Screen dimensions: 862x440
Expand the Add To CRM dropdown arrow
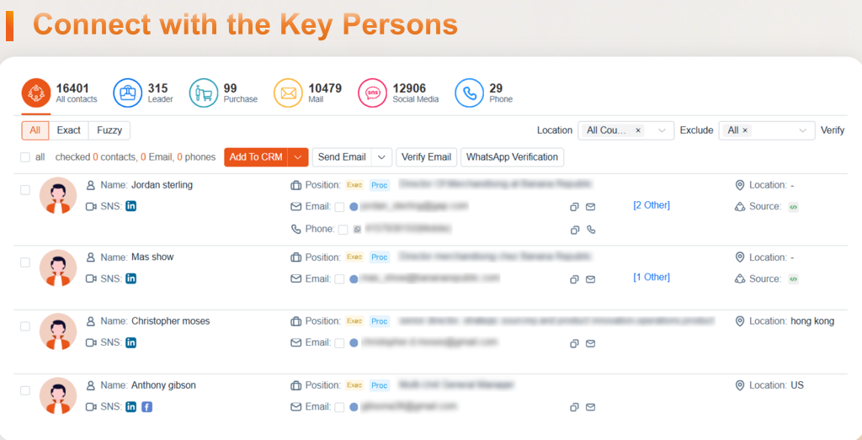(x=298, y=157)
